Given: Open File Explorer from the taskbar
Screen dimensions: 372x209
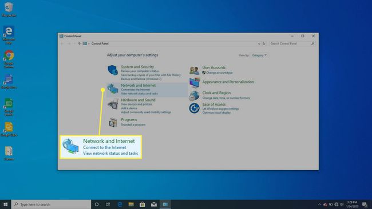Looking at the screenshot, I should (x=131, y=204).
